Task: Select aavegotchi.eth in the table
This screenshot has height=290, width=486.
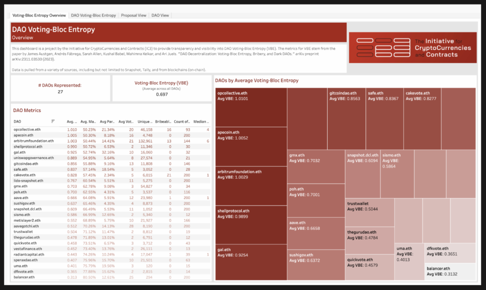Action: click(x=27, y=226)
